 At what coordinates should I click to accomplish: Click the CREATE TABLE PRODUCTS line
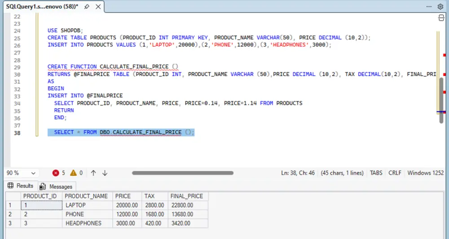209,38
